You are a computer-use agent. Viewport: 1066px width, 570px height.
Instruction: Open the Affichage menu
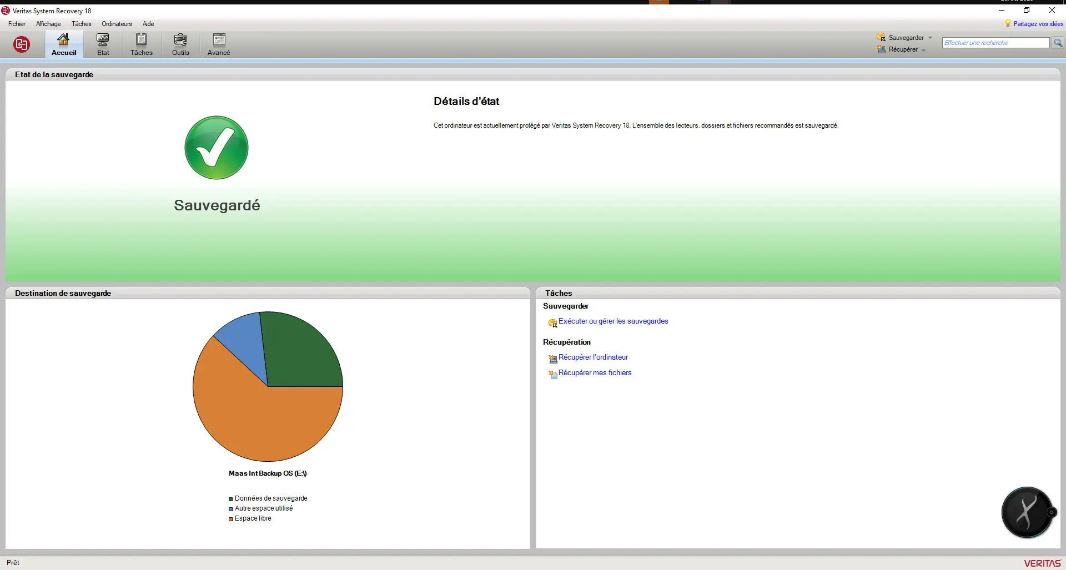click(48, 24)
